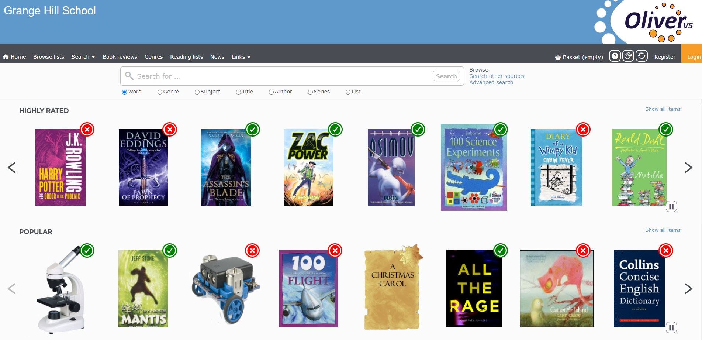Show all items in Popular

663,230
